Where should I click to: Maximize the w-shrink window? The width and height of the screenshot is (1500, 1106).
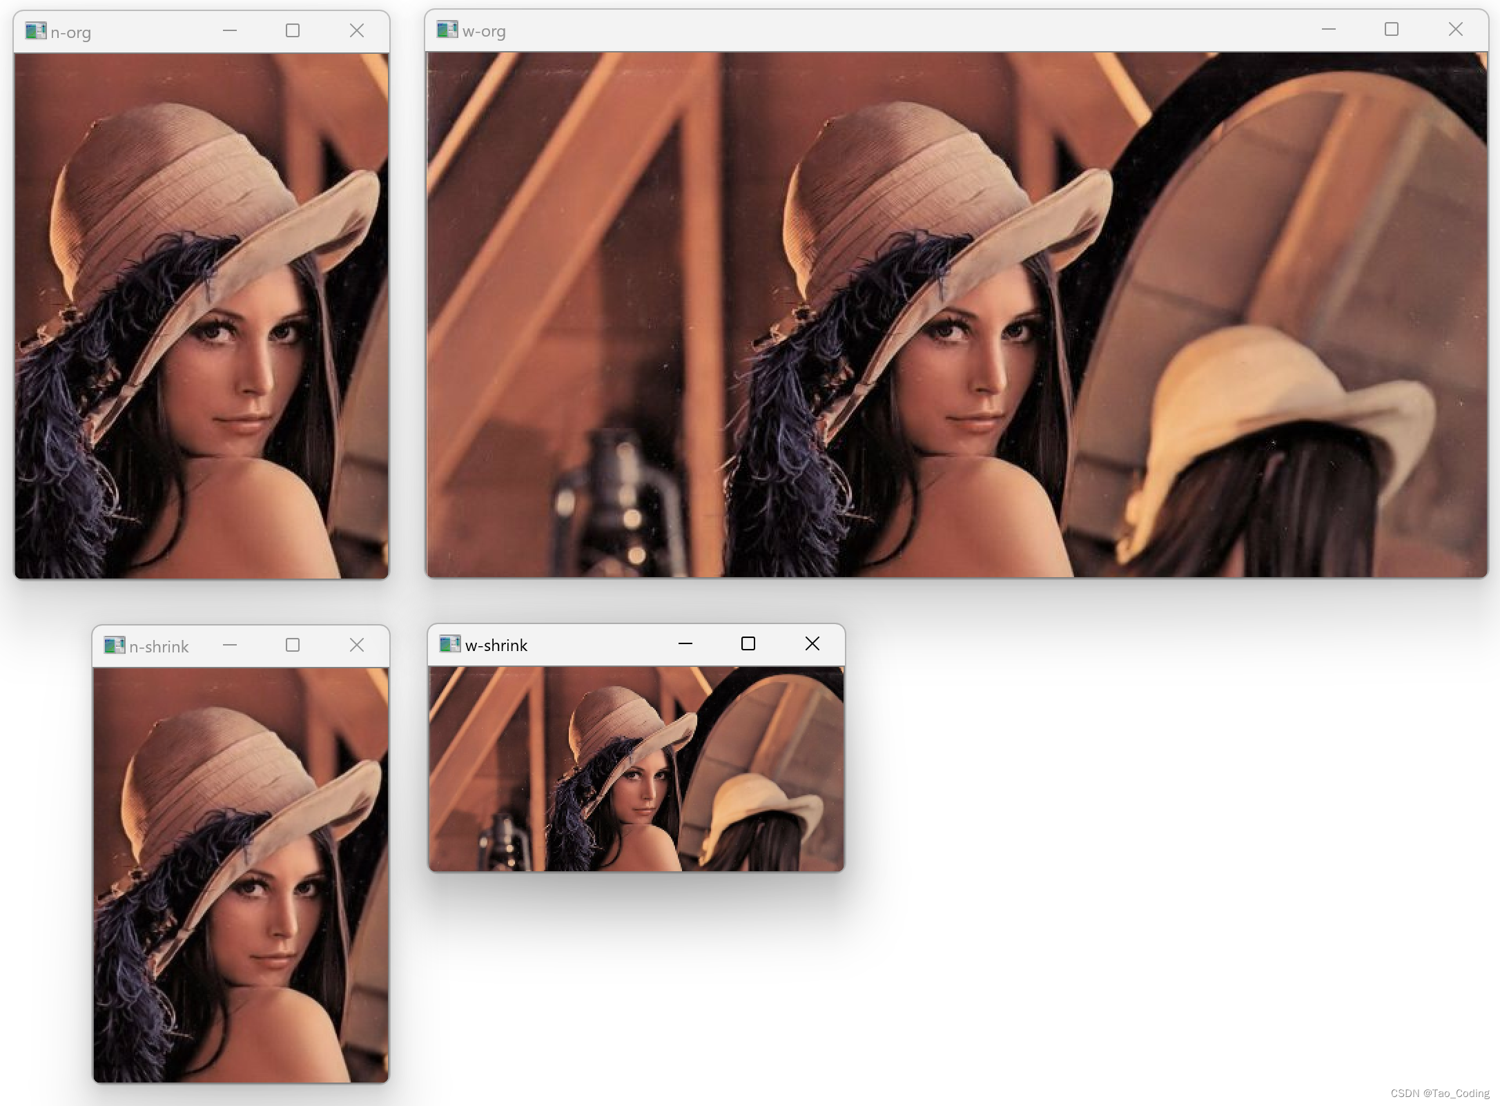tap(748, 644)
